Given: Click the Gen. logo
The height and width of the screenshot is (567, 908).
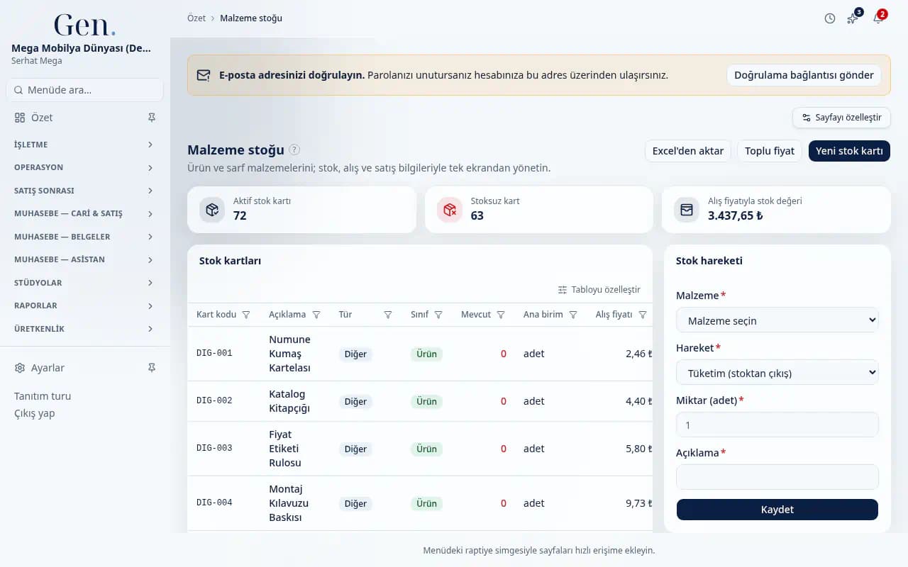Looking at the screenshot, I should 84,26.
